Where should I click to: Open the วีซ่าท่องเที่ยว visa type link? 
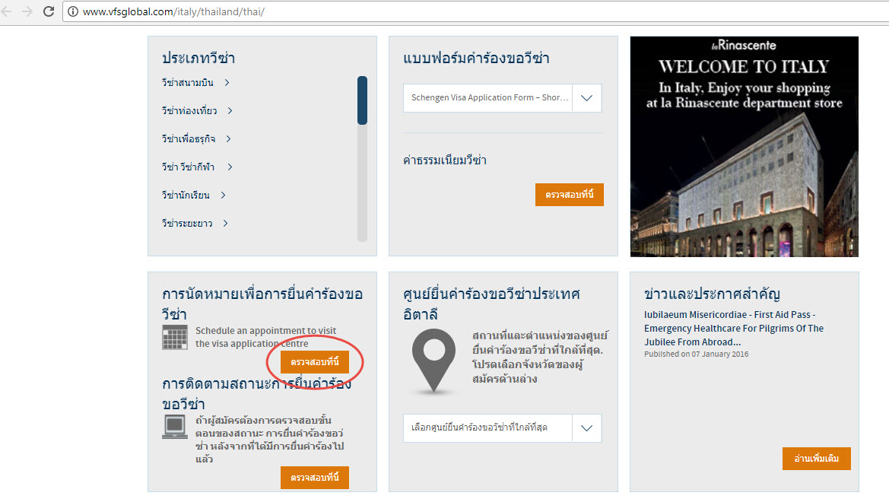pyautogui.click(x=197, y=110)
